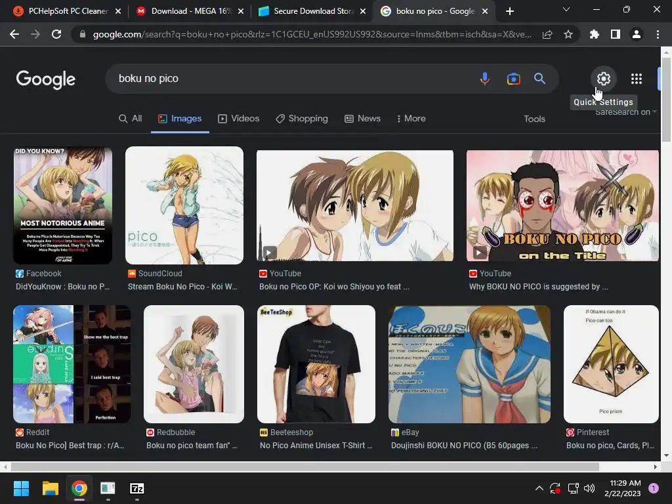672x504 pixels.
Task: Open the 7-Zip taskbar icon
Action: [x=136, y=488]
